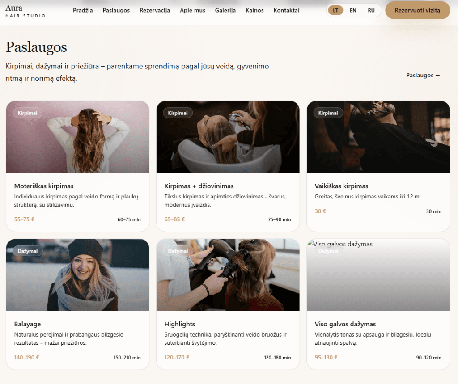Click the Moteriškas kirpimas photo
The width and height of the screenshot is (458, 384).
[x=77, y=143]
